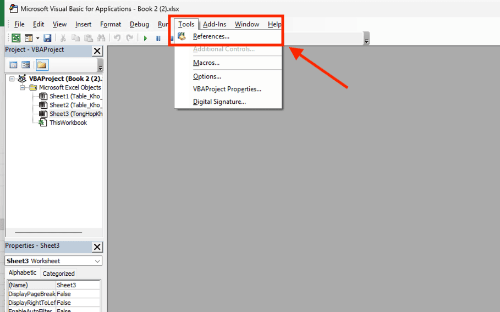This screenshot has width=500, height=312.
Task: Select Sheet2 (Table_Kho_ in project tree
Action: click(76, 105)
